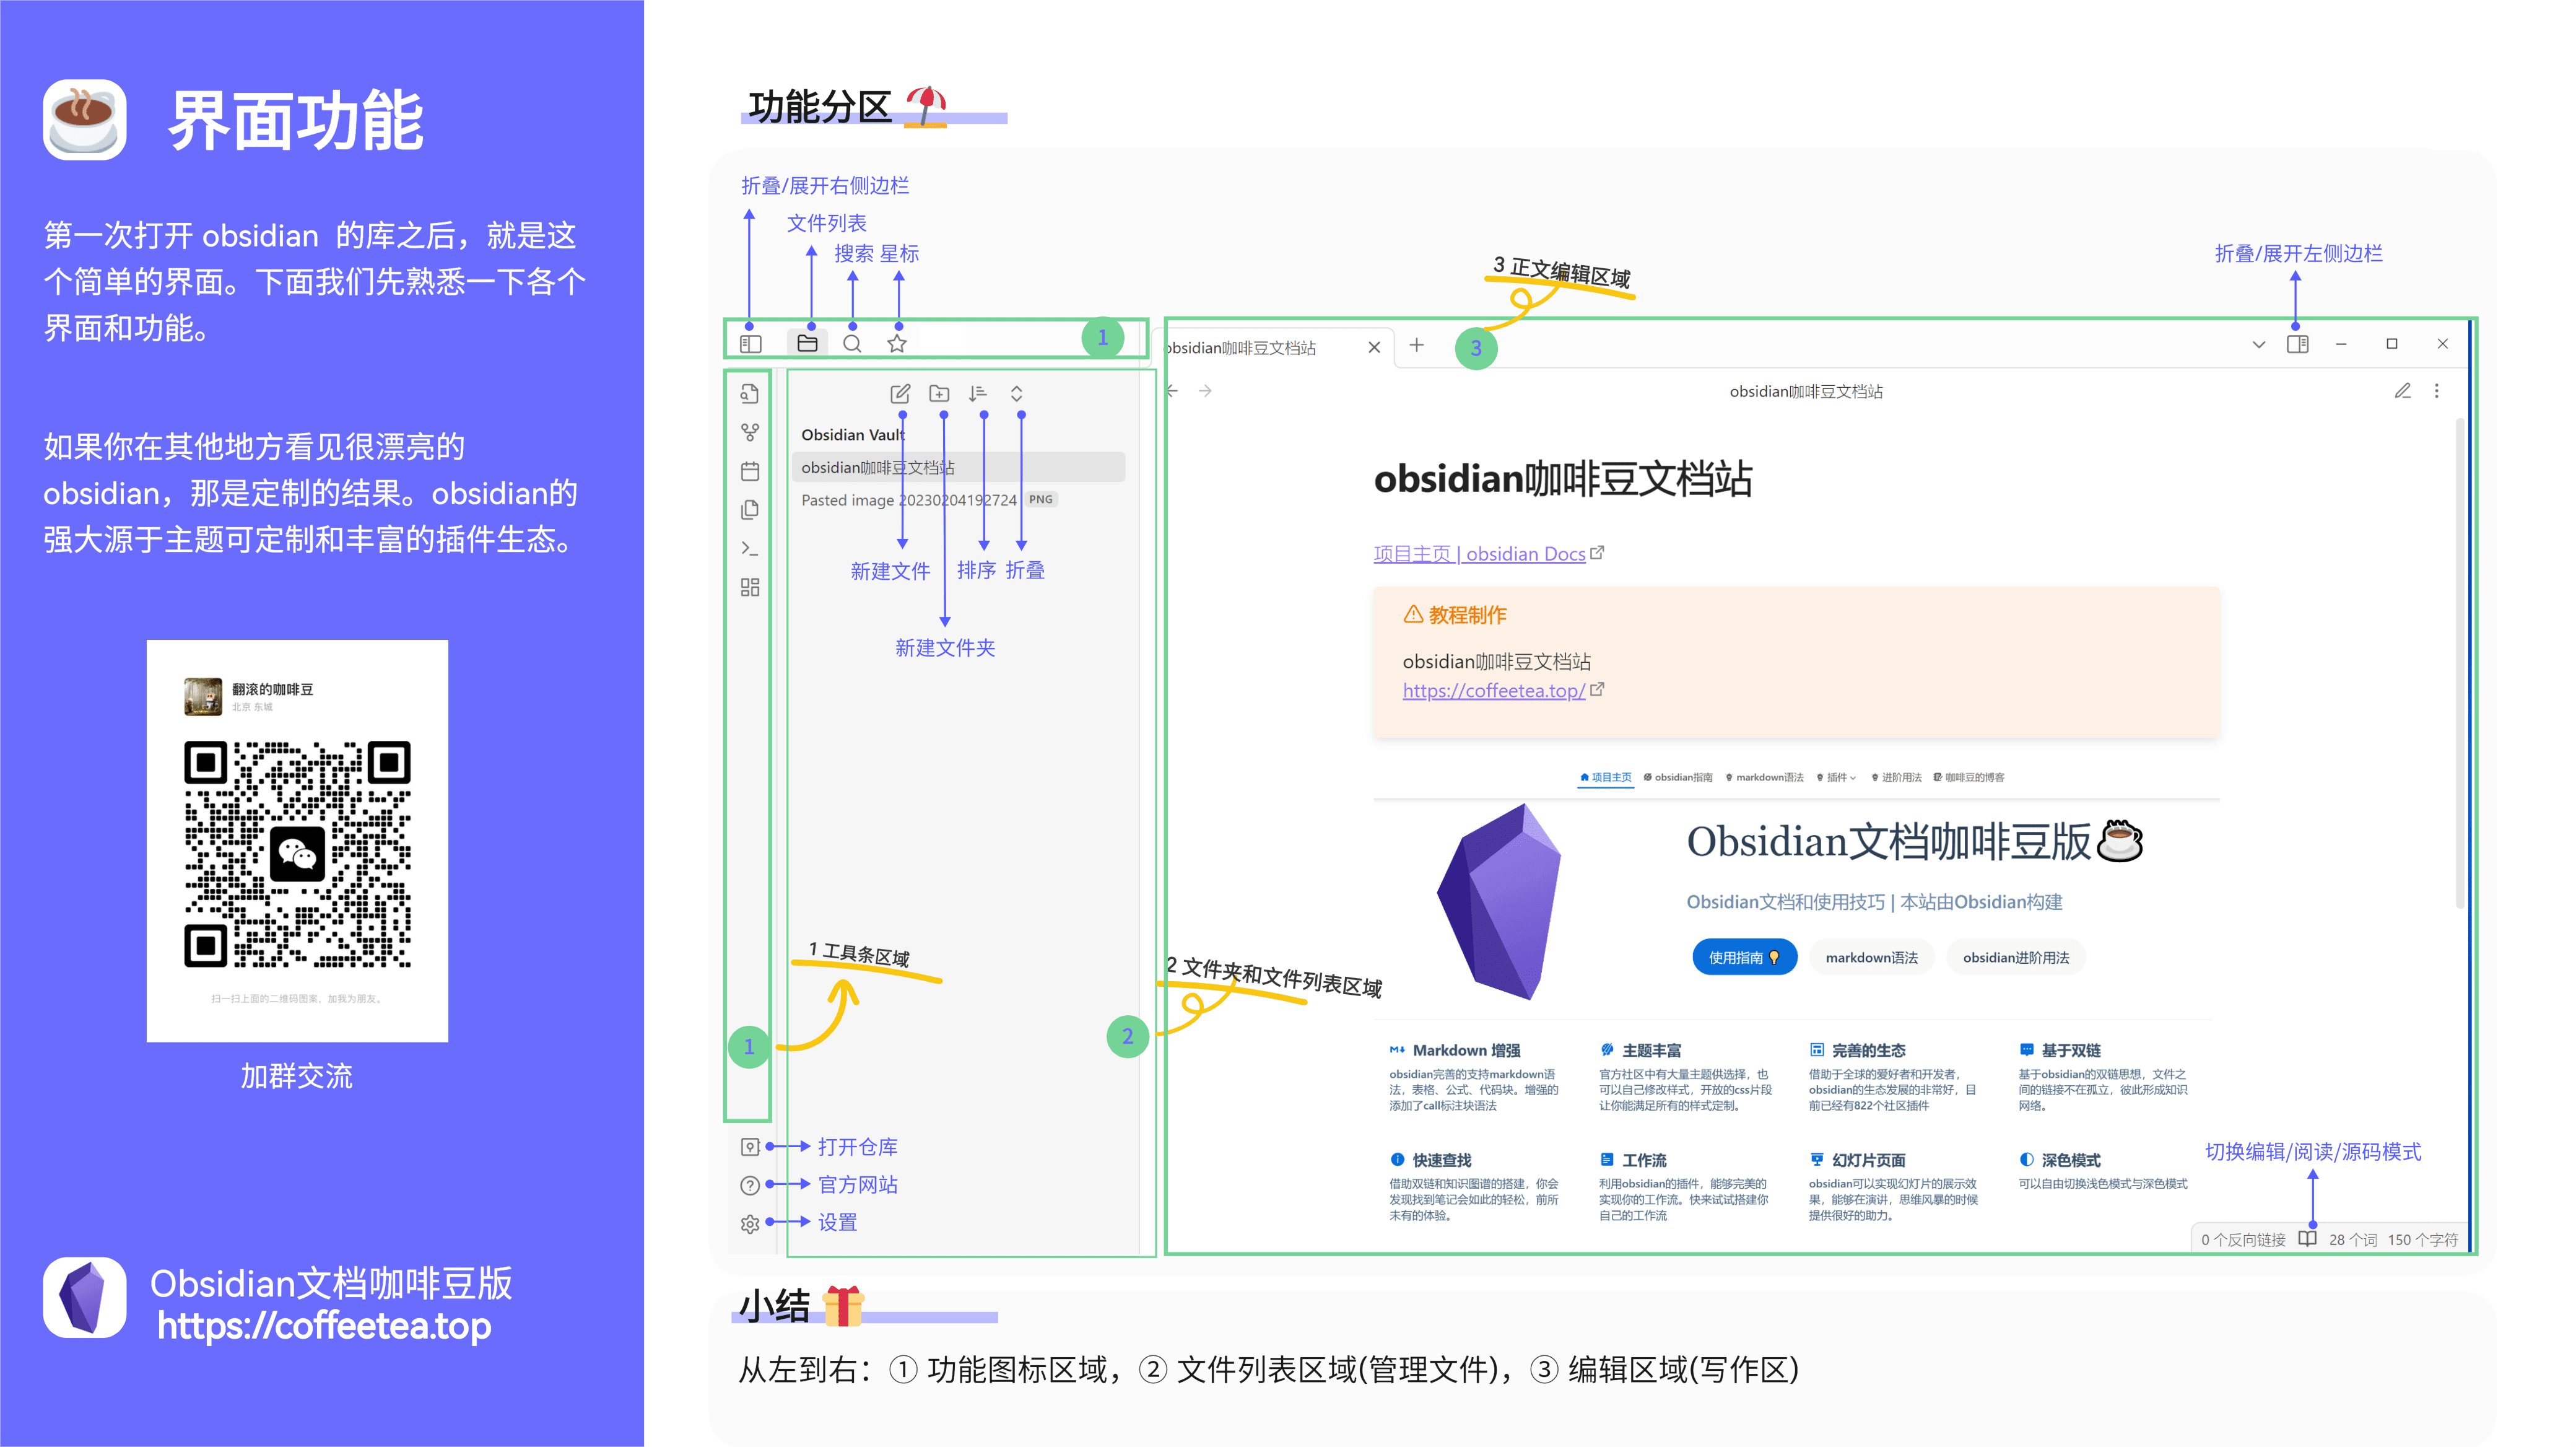The width and height of the screenshot is (2576, 1447).
Task: Open the tab list dropdown chevron
Action: click(2258, 344)
